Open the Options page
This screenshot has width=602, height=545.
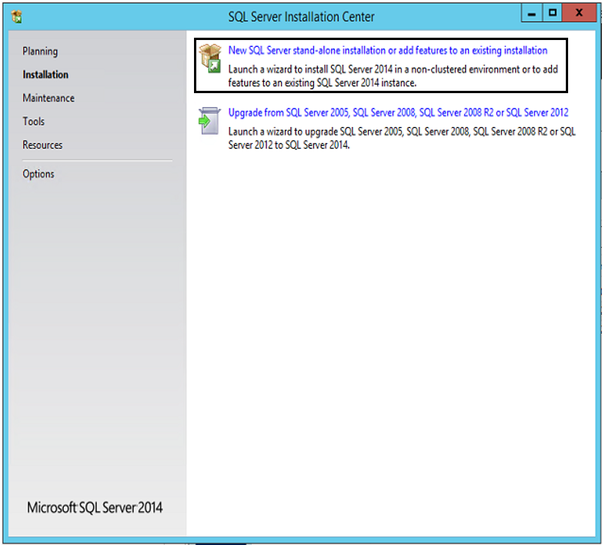38,174
